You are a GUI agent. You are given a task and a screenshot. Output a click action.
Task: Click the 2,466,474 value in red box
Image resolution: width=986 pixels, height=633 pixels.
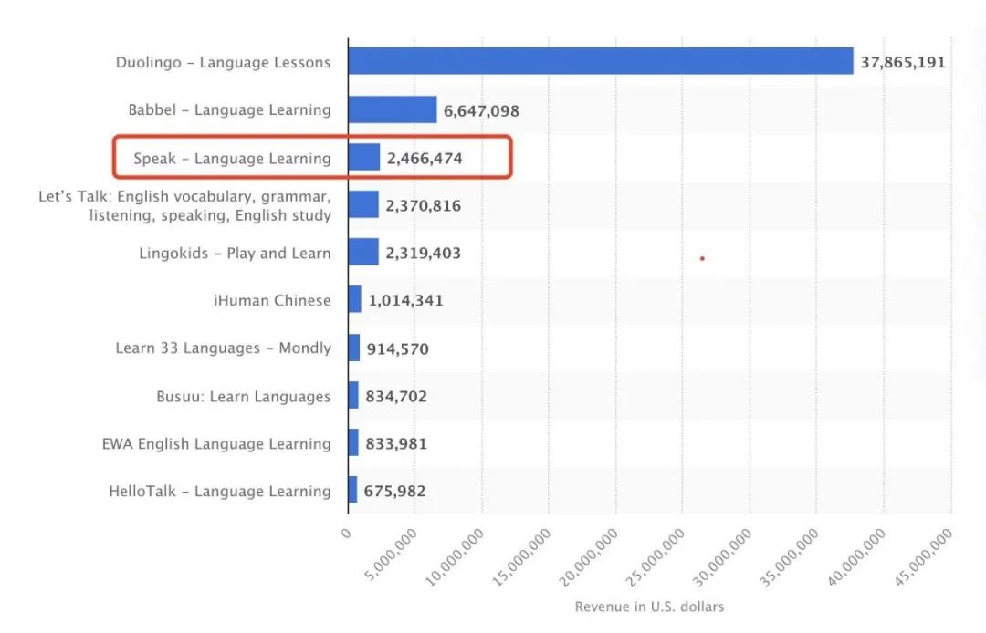425,159
